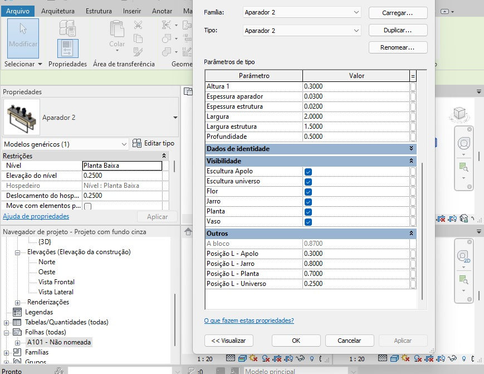The height and width of the screenshot is (374, 484).
Task: Select the Modificar arrow tool
Action: click(x=23, y=38)
